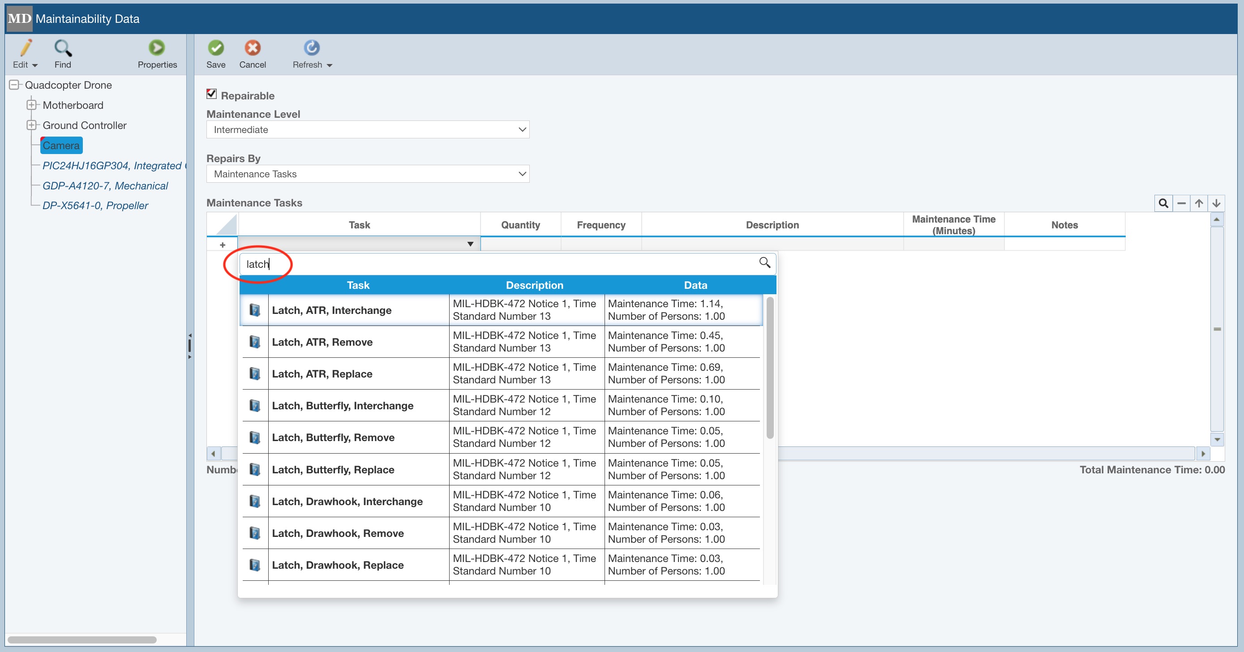Click the Edit pencil icon
The image size is (1244, 652).
click(25, 47)
